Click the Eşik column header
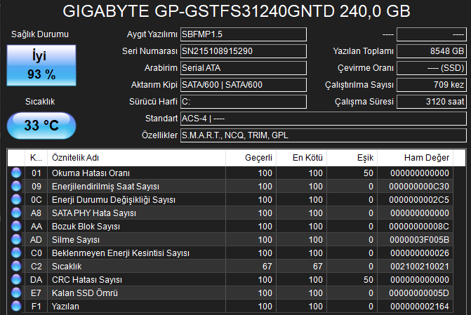The width and height of the screenshot is (471, 315). point(352,158)
